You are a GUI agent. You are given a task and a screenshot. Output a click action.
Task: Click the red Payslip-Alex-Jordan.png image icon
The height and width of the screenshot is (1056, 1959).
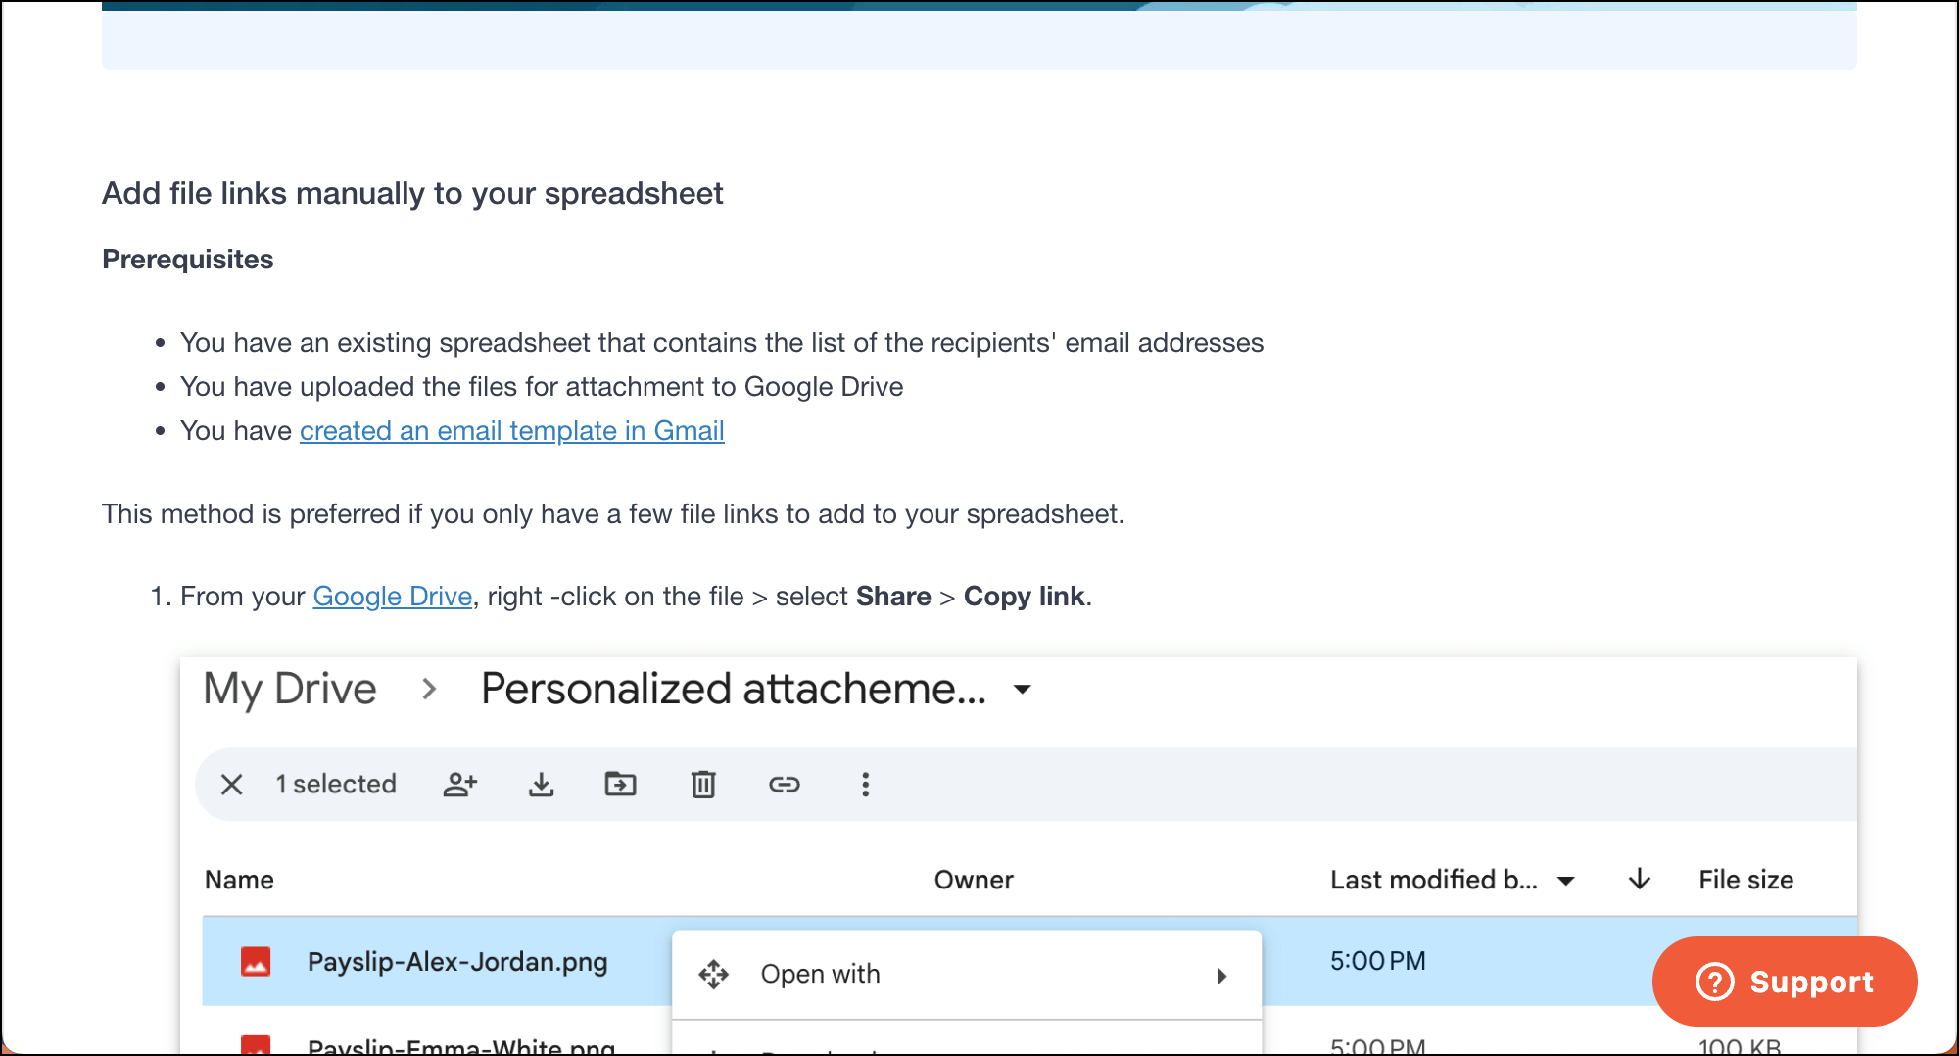pyautogui.click(x=256, y=962)
